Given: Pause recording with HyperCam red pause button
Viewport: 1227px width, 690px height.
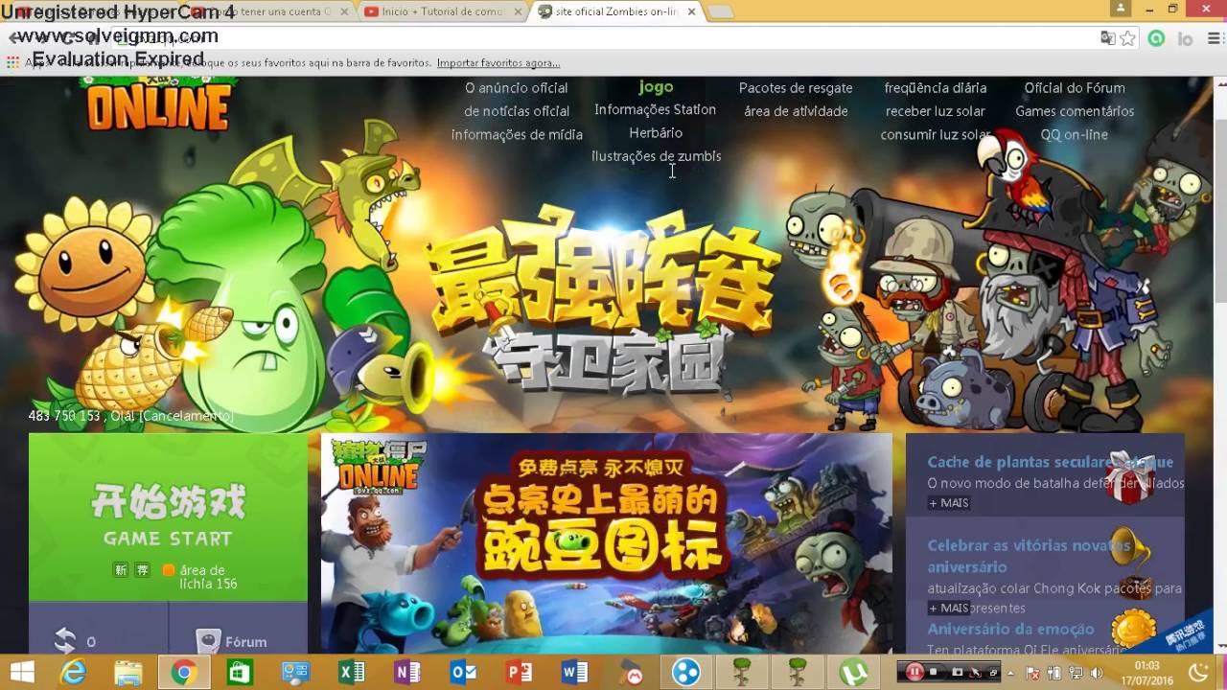Looking at the screenshot, I should [914, 672].
